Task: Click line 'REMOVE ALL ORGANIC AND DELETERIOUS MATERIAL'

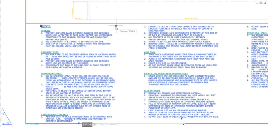Action: (175, 93)
